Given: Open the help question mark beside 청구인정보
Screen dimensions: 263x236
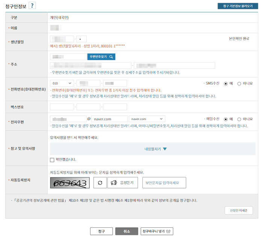Looking at the screenshot, I should (x=32, y=6).
